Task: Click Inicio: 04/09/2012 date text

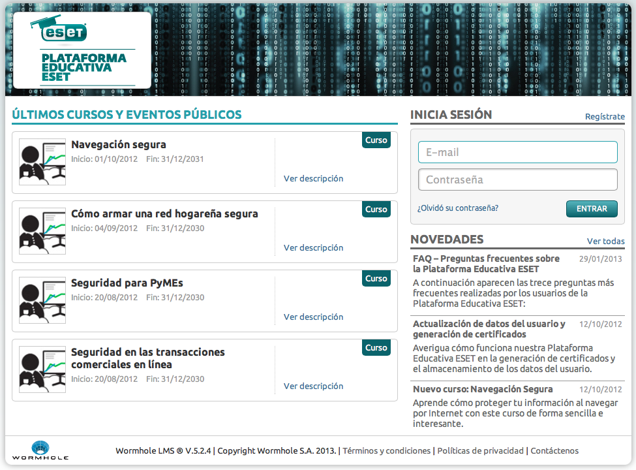Action: pyautogui.click(x=104, y=228)
